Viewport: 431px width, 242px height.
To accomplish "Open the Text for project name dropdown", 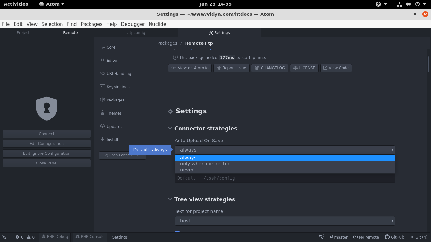I will pos(285,221).
